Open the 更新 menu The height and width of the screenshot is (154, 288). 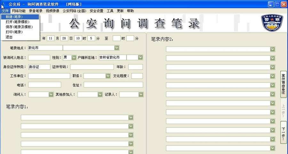pyautogui.click(x=120, y=11)
